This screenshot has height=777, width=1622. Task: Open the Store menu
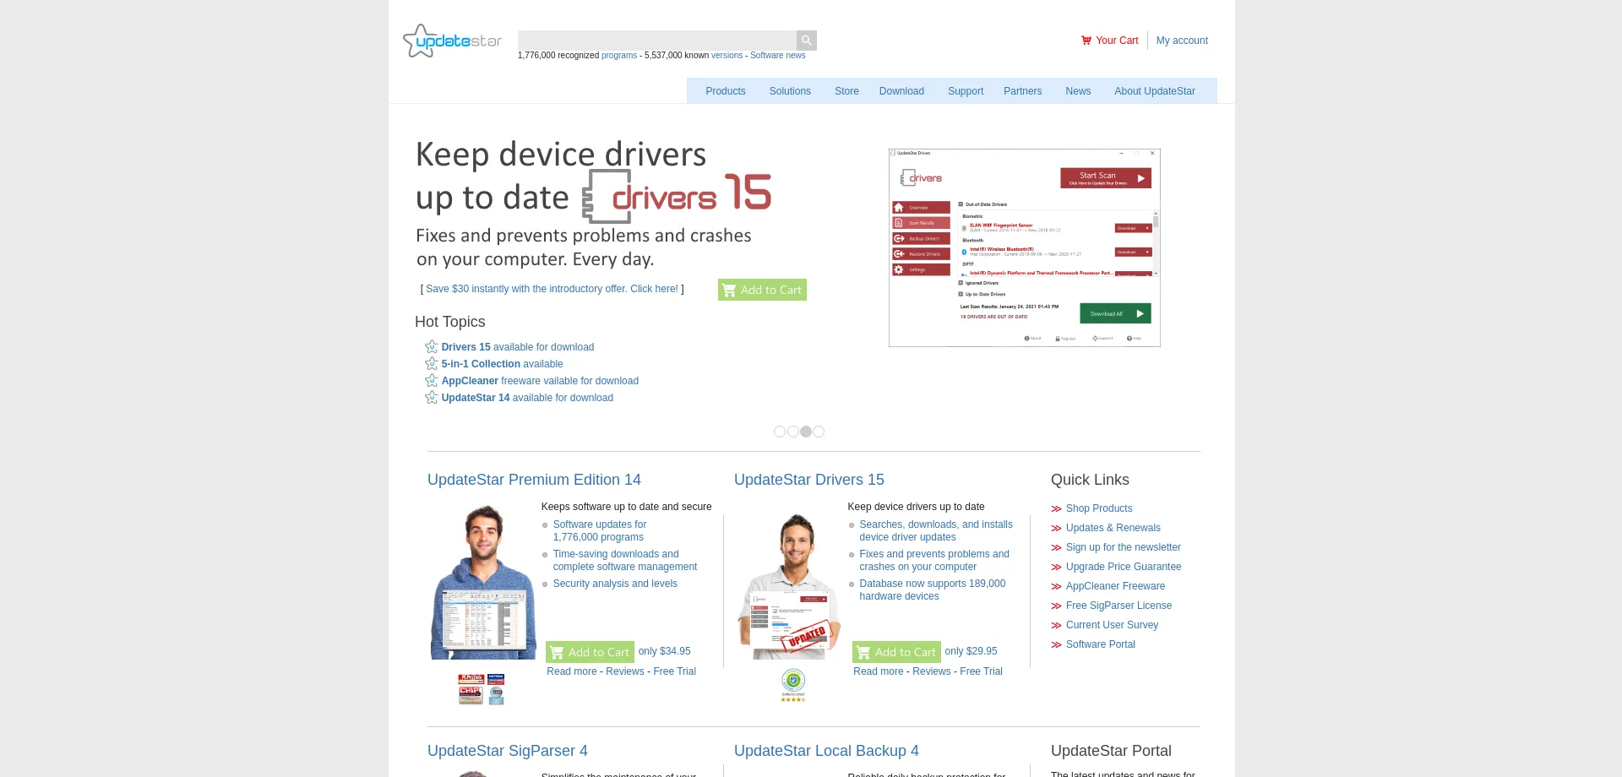pyautogui.click(x=846, y=91)
